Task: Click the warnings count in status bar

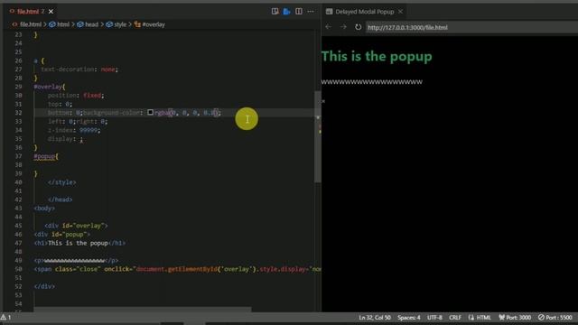Action: tap(6, 317)
